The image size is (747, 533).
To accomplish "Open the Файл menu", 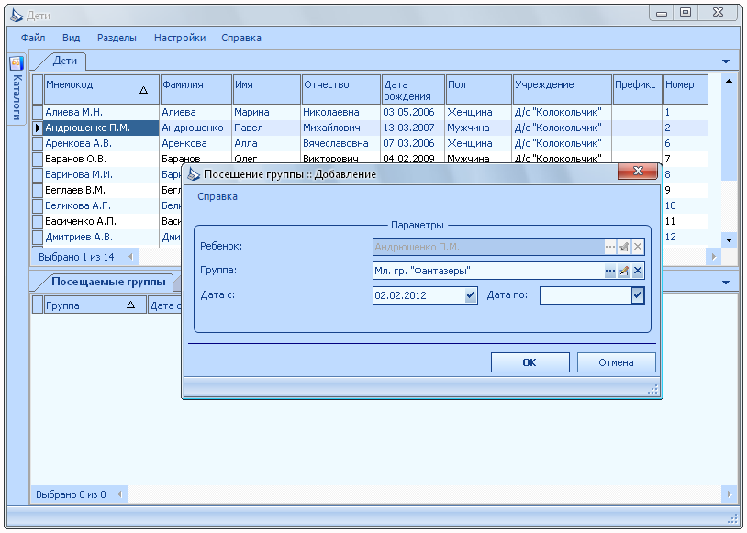I will click(x=33, y=38).
